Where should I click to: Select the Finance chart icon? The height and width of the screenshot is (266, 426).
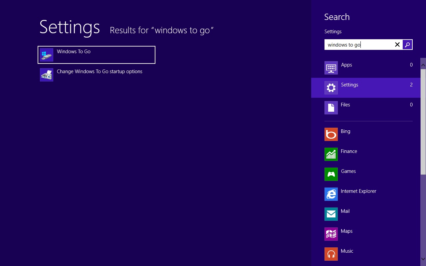click(331, 154)
